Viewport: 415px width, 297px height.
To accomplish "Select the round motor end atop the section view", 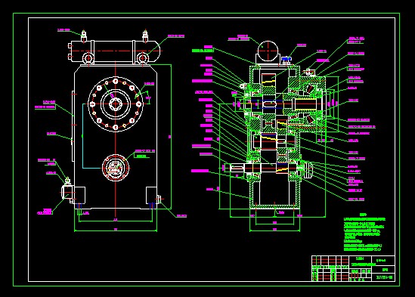I will click(x=268, y=51).
